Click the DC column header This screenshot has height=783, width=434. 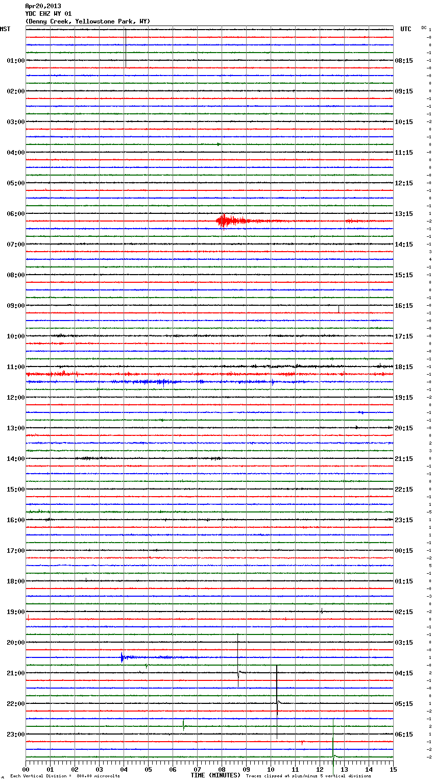pyautogui.click(x=424, y=27)
